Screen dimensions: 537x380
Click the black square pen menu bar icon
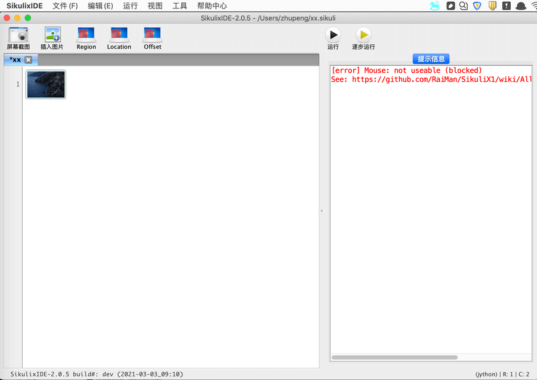450,6
